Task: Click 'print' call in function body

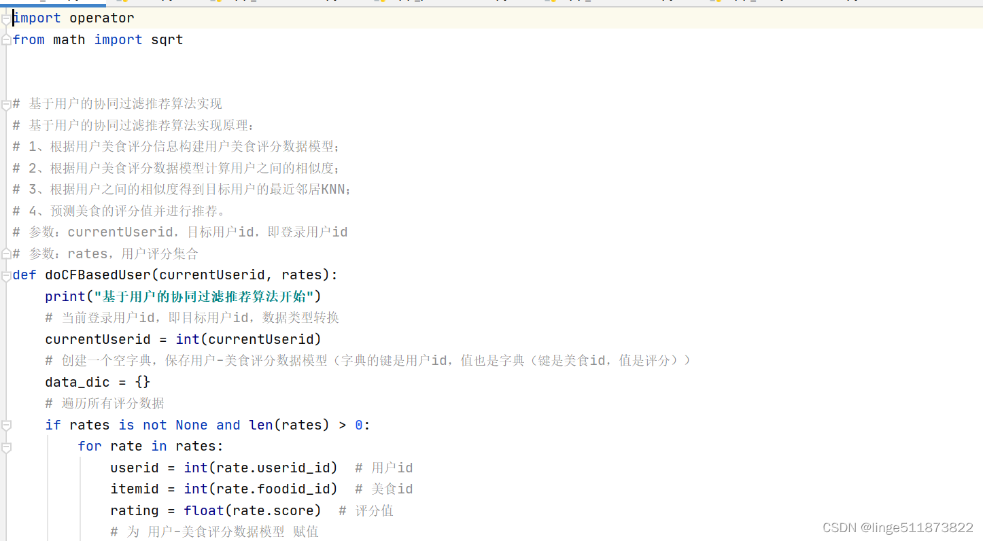Action: (x=65, y=296)
